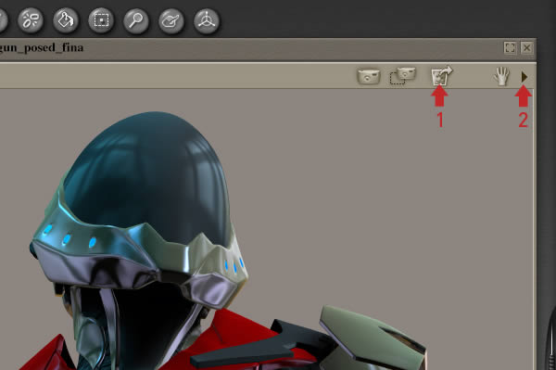Click the helmet in the preview scene
Image resolution: width=556 pixels, height=370 pixels.
click(x=140, y=210)
